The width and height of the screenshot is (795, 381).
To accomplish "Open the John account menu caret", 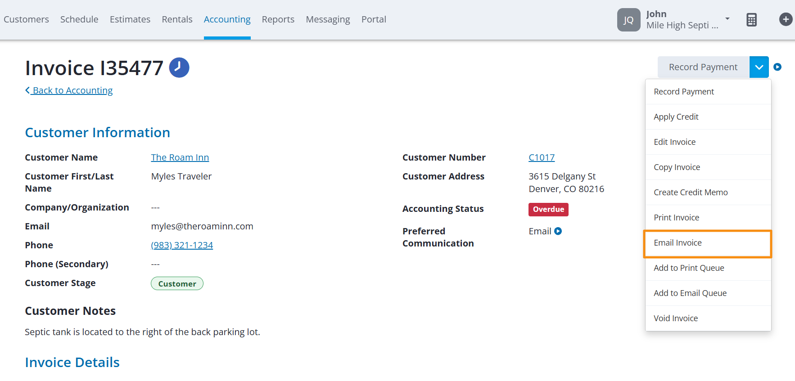I will (x=727, y=19).
